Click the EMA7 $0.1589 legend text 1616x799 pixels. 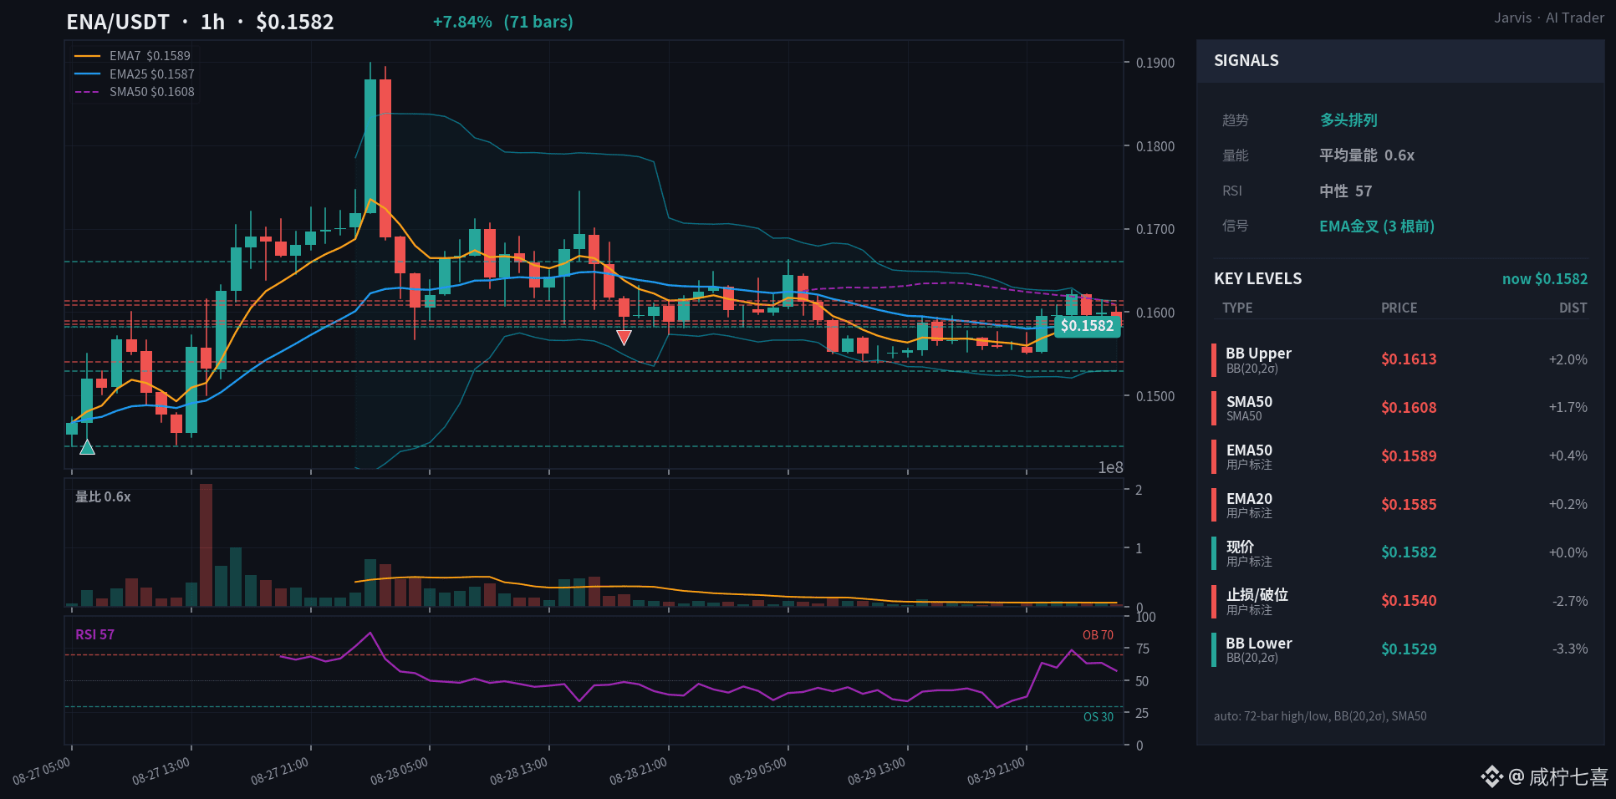click(150, 56)
